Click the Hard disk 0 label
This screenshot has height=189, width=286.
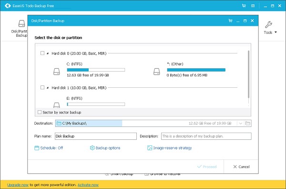[79, 53]
